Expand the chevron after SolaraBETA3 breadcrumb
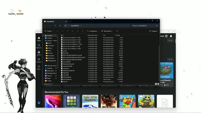Image resolution: width=201 pixels, height=113 pixels. [x=81, y=26]
